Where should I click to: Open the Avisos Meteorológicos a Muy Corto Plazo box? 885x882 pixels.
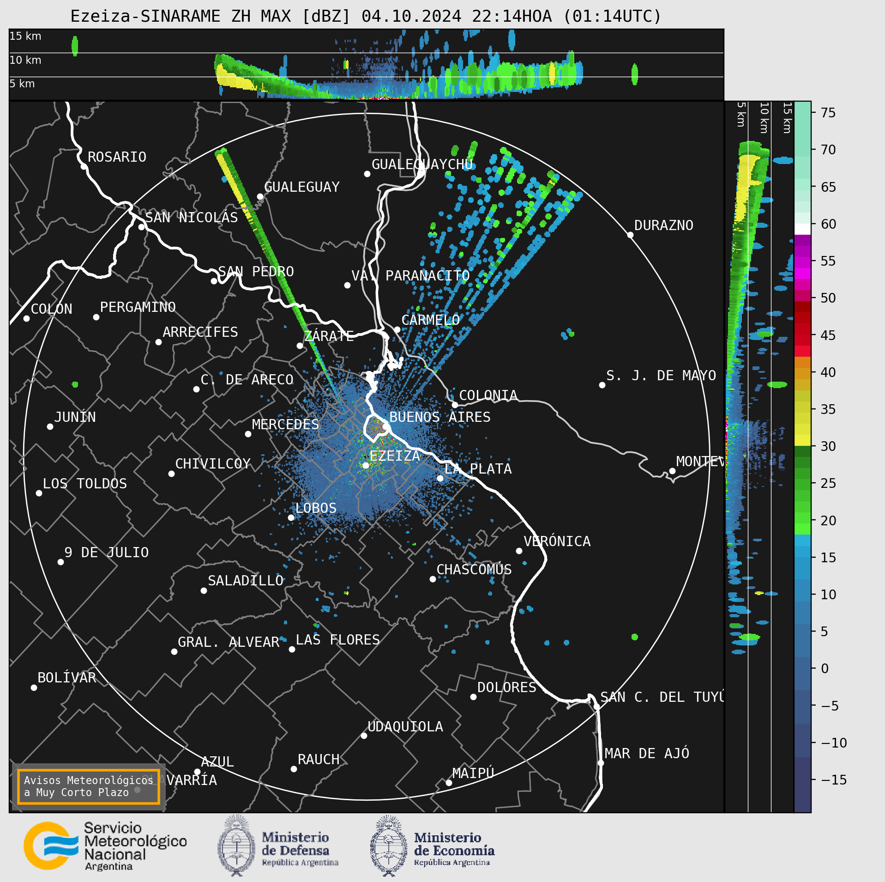point(88,786)
